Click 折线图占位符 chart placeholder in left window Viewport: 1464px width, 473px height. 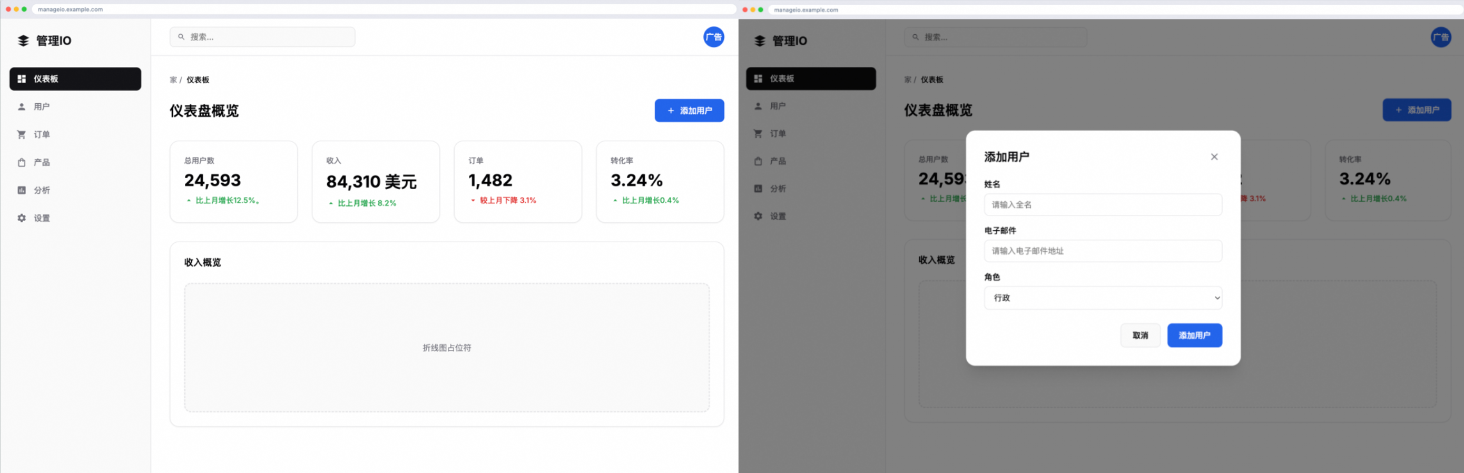(x=447, y=347)
